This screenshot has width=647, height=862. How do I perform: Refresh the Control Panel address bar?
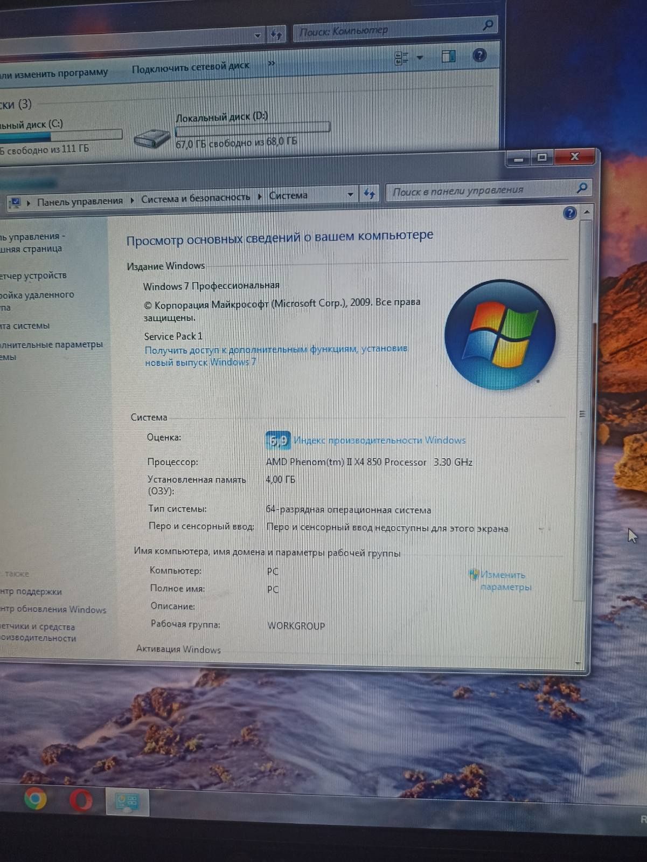coord(369,194)
